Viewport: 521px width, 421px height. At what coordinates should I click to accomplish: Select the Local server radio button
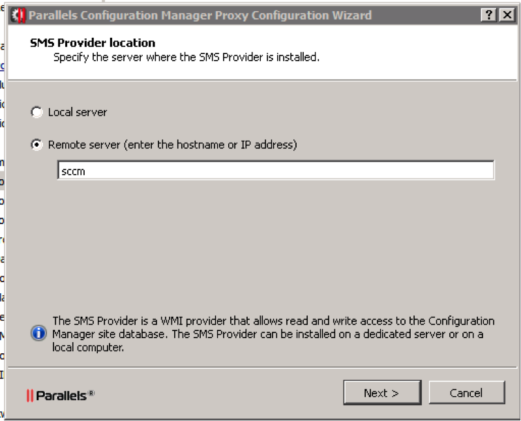(37, 112)
